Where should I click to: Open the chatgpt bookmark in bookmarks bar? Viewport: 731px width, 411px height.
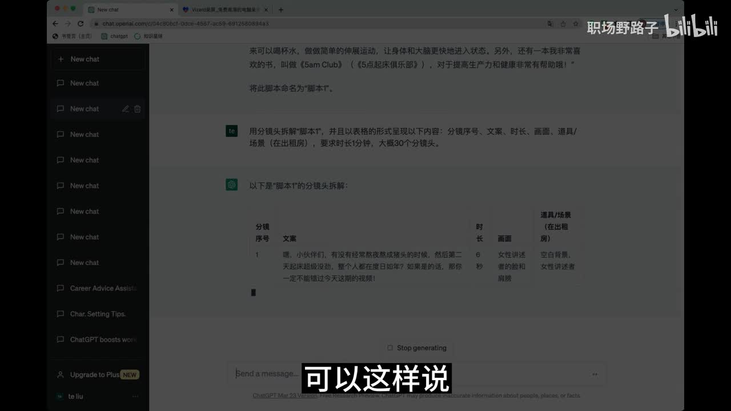[x=115, y=36]
